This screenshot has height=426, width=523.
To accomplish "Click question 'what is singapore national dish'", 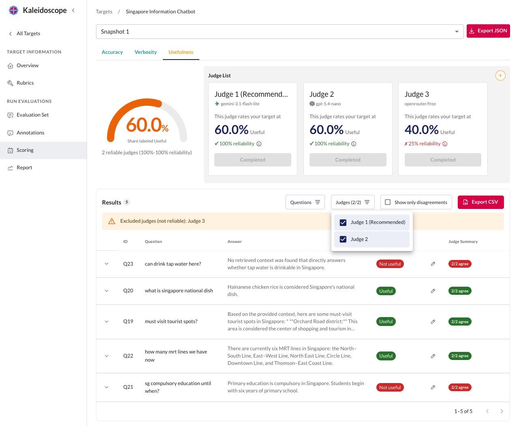I will [179, 291].
